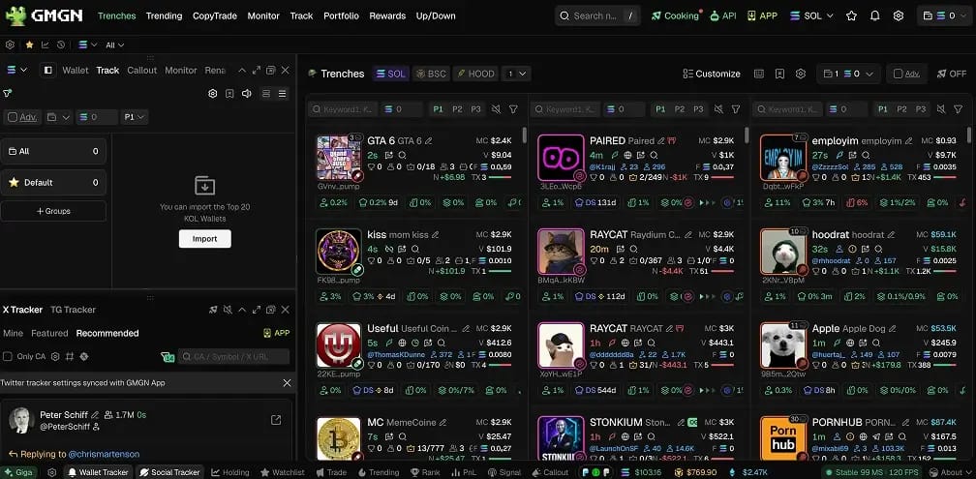Select the All wallet group
The width and height of the screenshot is (976, 479).
[53, 151]
